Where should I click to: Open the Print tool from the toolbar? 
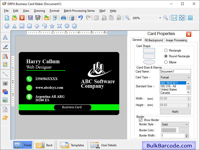(63, 18)
